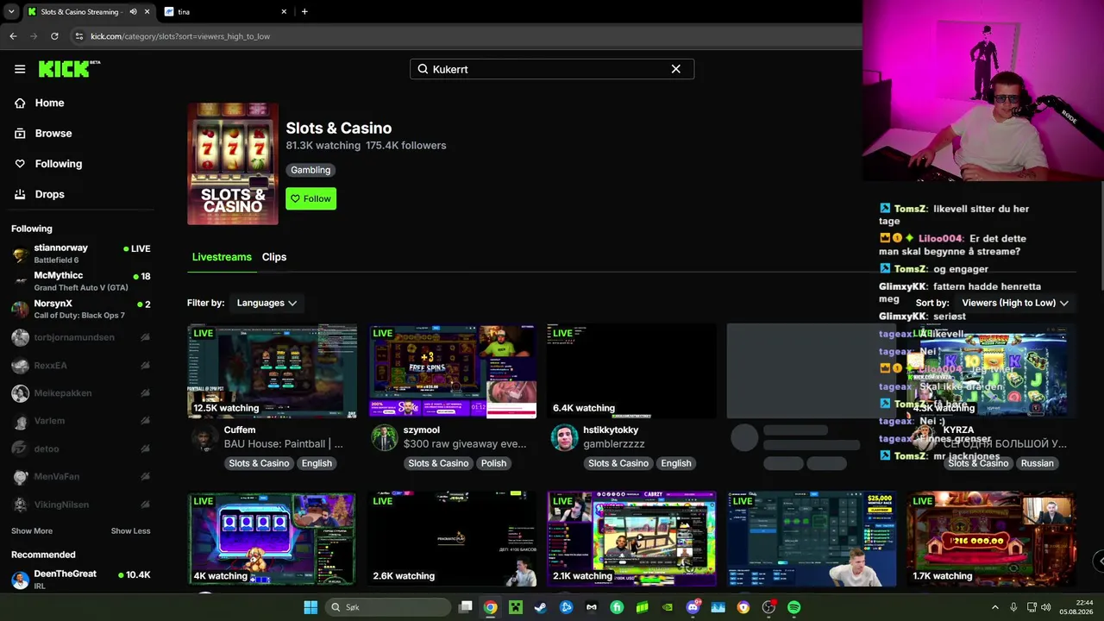Clear the Kukerrt search text
The width and height of the screenshot is (1104, 621).
click(x=676, y=69)
